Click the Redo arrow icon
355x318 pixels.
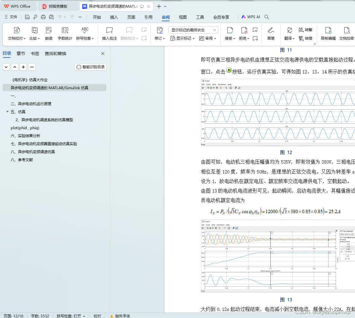tap(72, 17)
